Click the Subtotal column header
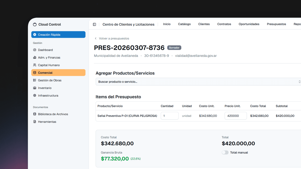This screenshot has width=301, height=169. tap(282, 106)
